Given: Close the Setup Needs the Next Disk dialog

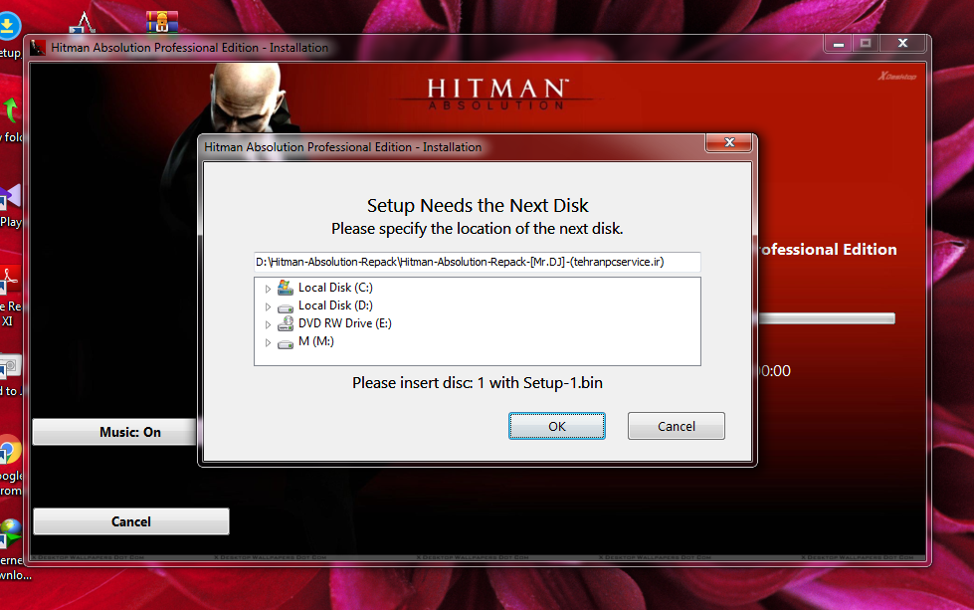Looking at the screenshot, I should coord(728,144).
